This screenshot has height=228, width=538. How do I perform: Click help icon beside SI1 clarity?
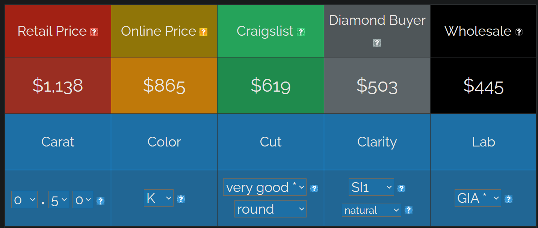(x=401, y=189)
